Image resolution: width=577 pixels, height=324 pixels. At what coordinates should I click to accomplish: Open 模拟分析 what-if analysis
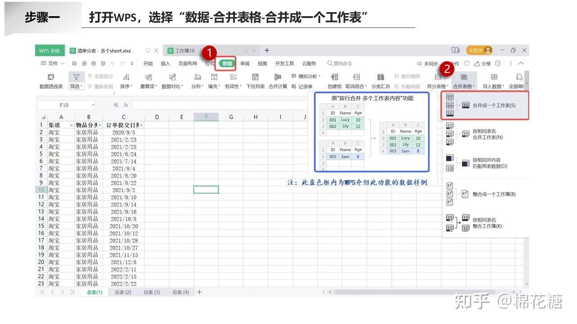(x=306, y=76)
